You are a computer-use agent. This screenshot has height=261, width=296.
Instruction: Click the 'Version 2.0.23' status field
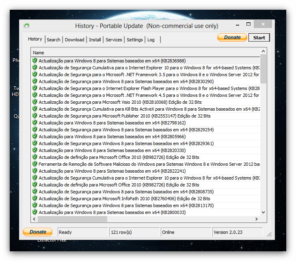pos(238,232)
